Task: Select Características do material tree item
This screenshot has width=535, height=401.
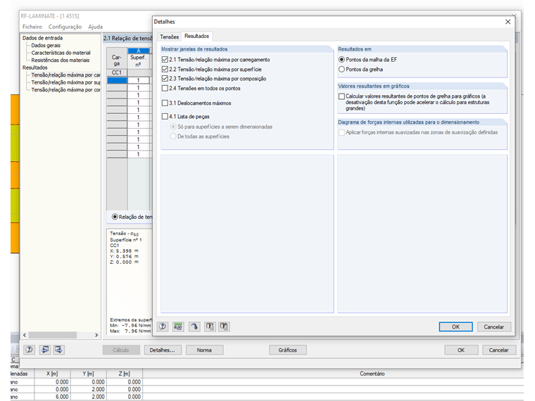Action: pos(61,53)
